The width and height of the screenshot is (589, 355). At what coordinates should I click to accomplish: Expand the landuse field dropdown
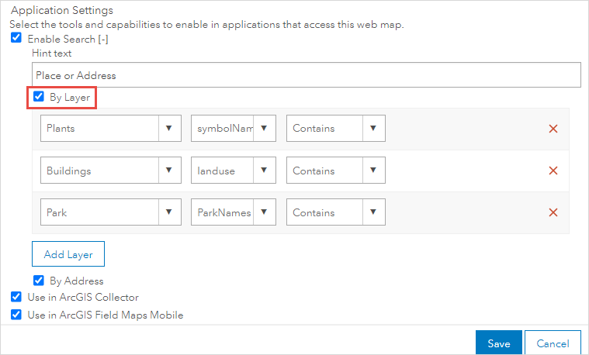click(234, 171)
